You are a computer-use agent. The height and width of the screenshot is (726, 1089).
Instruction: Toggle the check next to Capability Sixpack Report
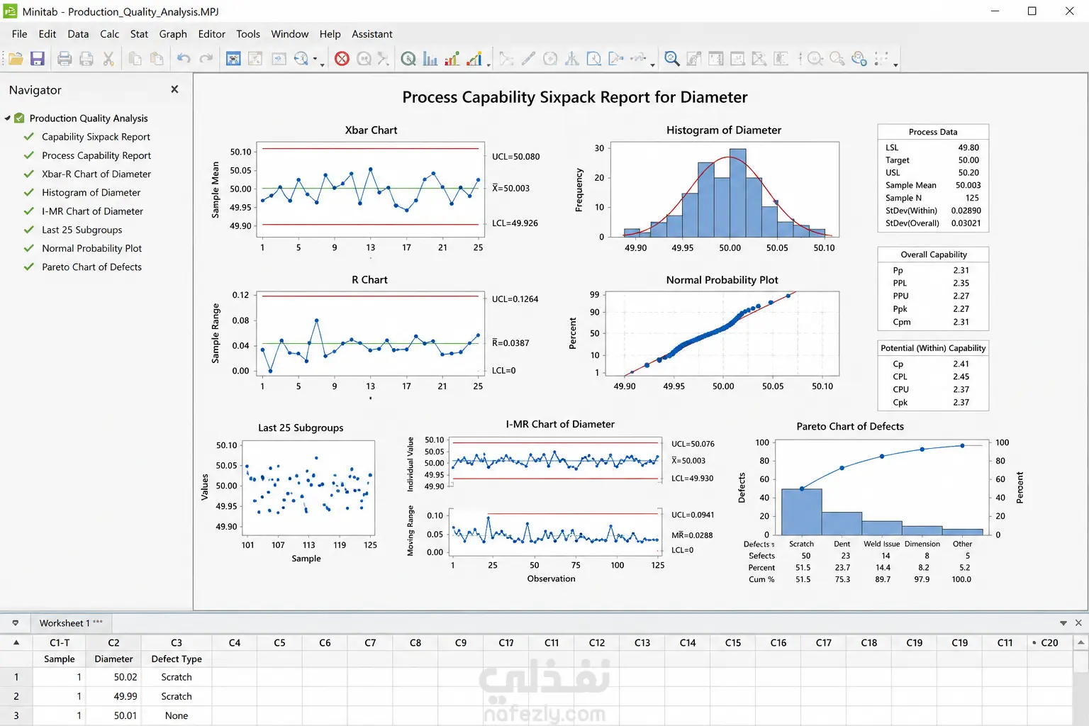[x=29, y=137]
